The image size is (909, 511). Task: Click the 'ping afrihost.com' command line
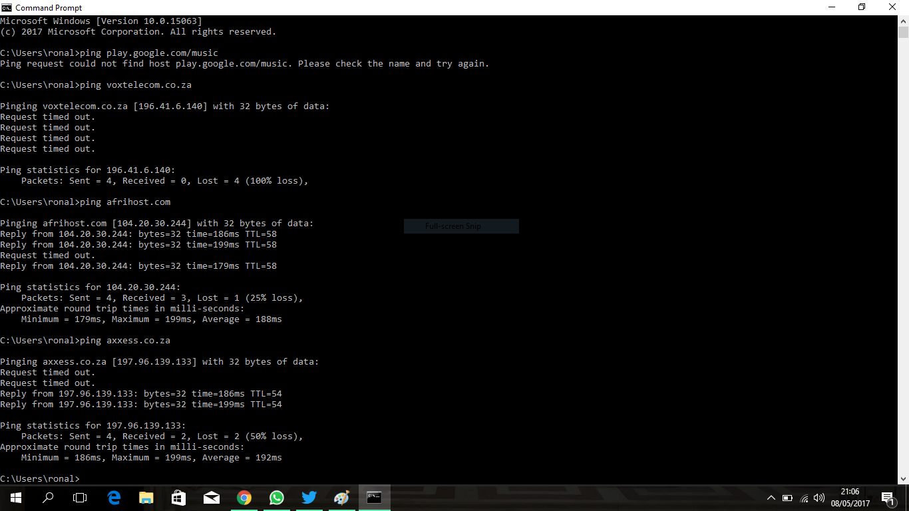(85, 202)
